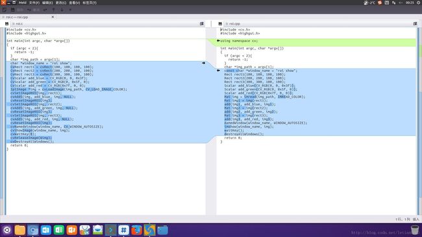Click the redo arrow in the toolbar
The image size is (422, 237).
coord(45,10)
